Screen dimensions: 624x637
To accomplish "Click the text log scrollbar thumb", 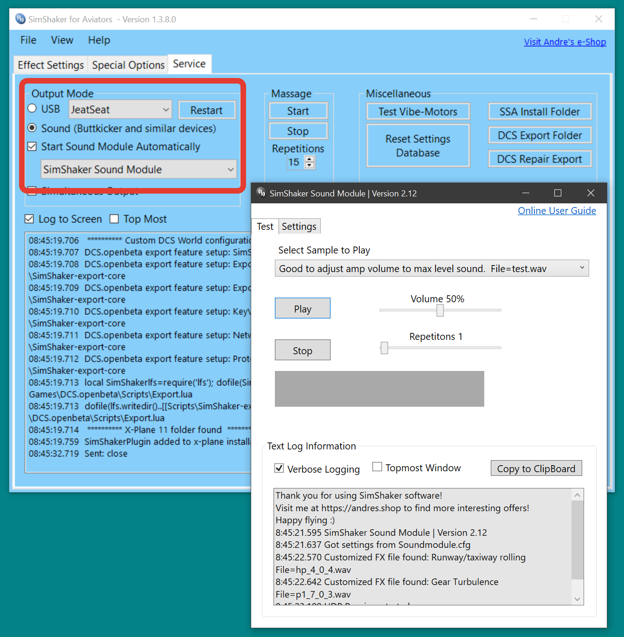I will coord(578,540).
